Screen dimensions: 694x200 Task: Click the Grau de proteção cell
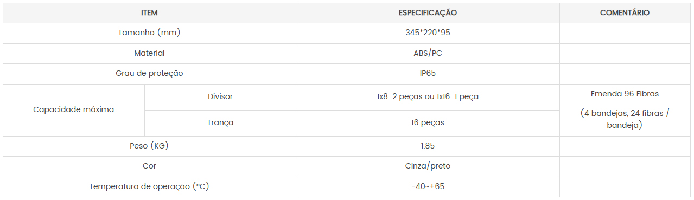pyautogui.click(x=149, y=74)
